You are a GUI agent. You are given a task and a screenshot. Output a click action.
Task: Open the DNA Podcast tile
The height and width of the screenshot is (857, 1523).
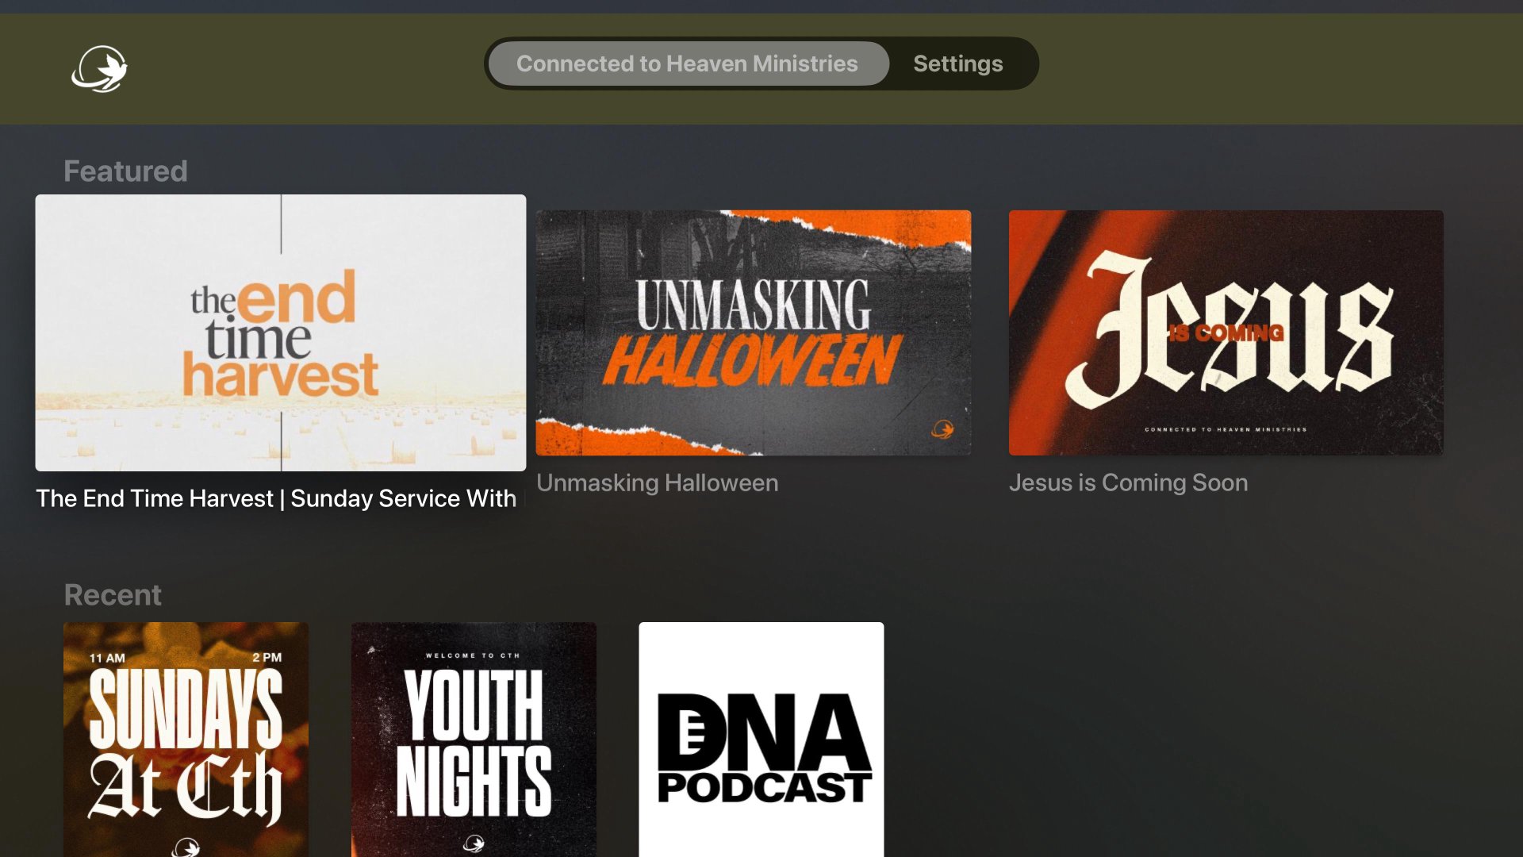coord(761,738)
